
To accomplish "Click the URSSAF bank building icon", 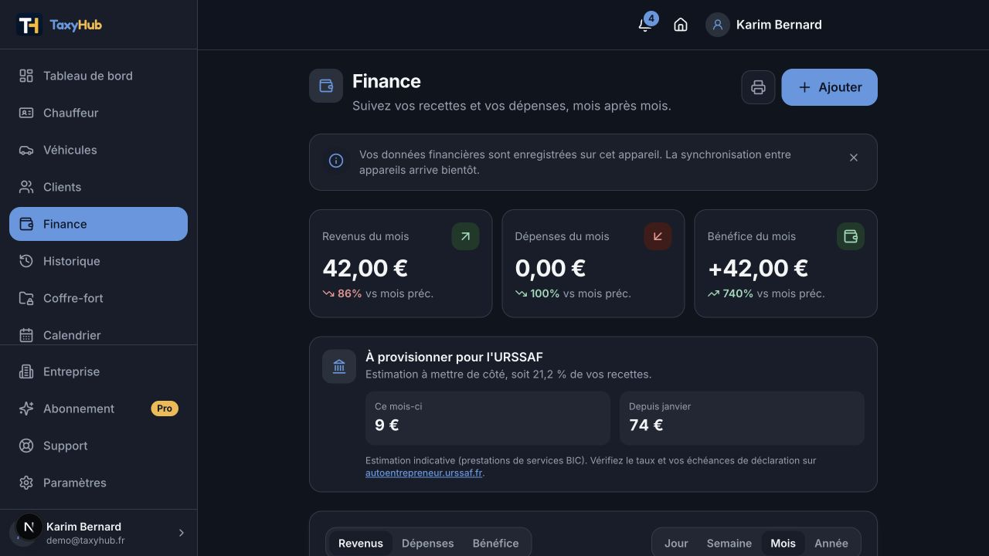I will (x=339, y=366).
